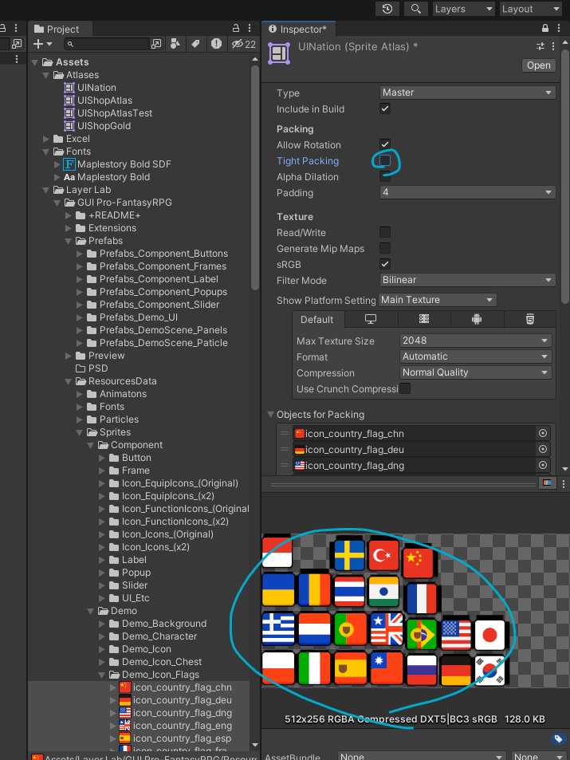Open the UINation component kebab menu
Image resolution: width=570 pixels, height=760 pixels.
(x=553, y=46)
